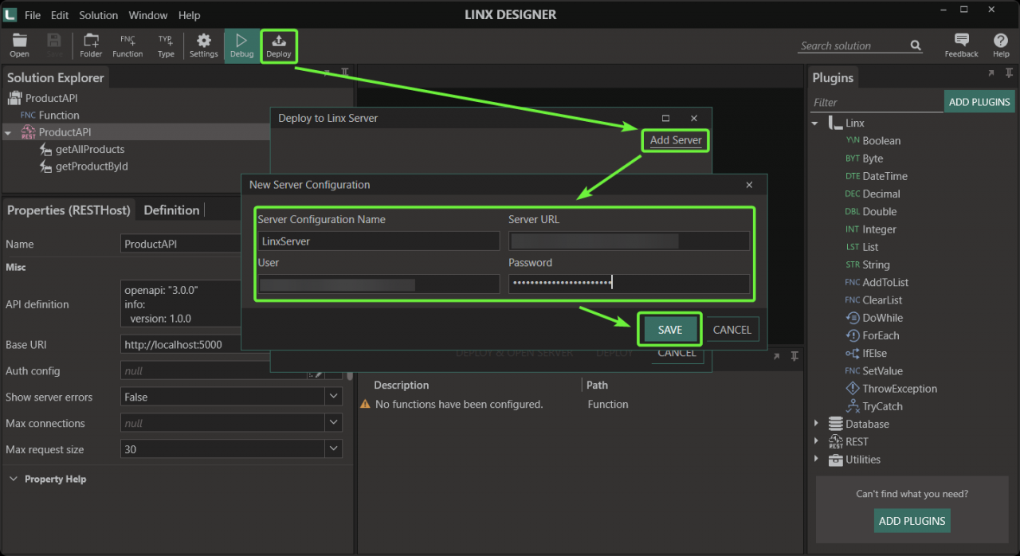Open the Deploy toolbar icon

point(279,45)
